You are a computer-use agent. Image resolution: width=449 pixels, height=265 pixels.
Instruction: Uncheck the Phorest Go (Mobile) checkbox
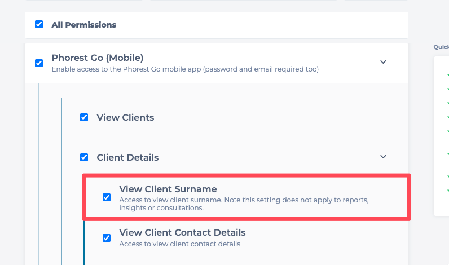(39, 63)
